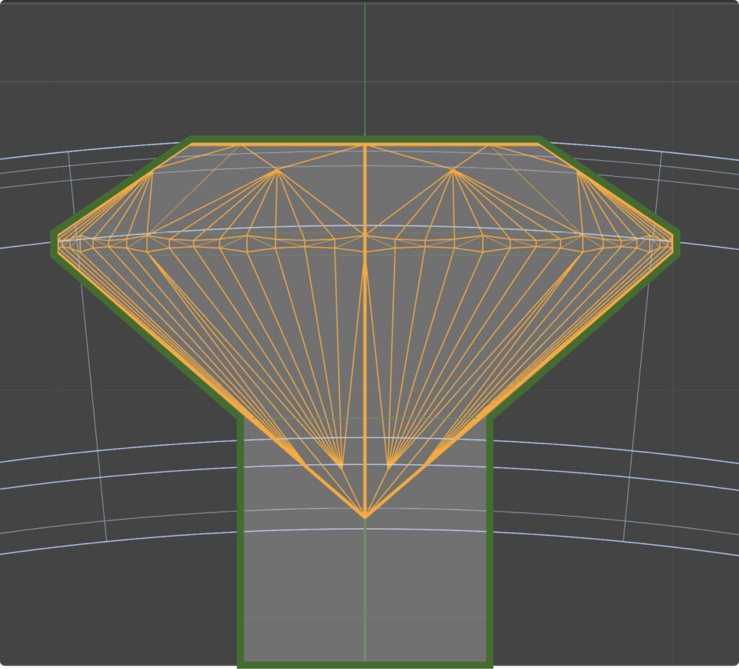Click the gem's culet point at bottom tip
Image resolution: width=739 pixels, height=669 pixels.
coord(364,517)
